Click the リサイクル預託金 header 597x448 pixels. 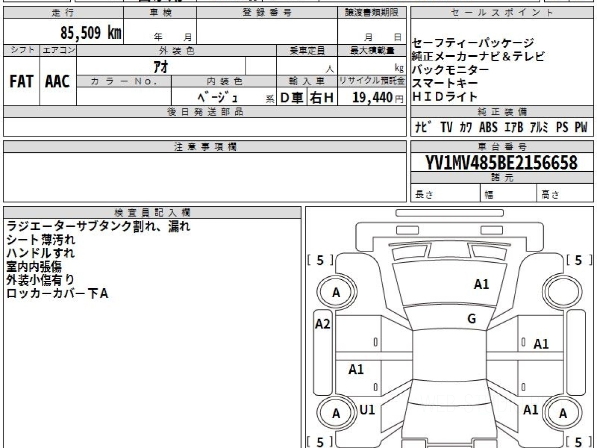pyautogui.click(x=372, y=81)
